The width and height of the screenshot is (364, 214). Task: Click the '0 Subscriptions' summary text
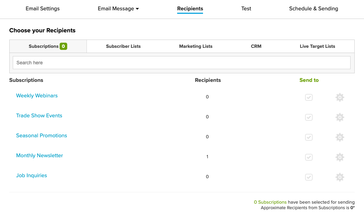[x=270, y=202]
